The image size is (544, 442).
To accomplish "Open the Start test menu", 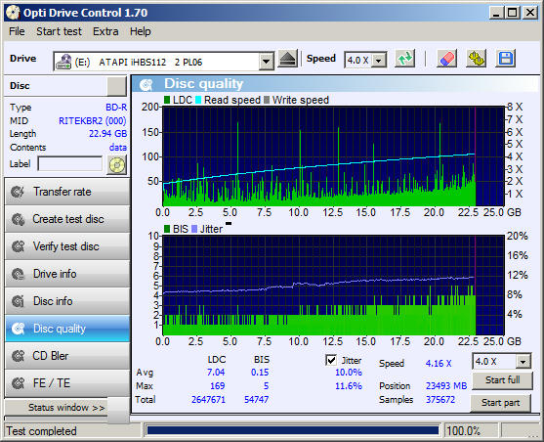I will [x=59, y=31].
